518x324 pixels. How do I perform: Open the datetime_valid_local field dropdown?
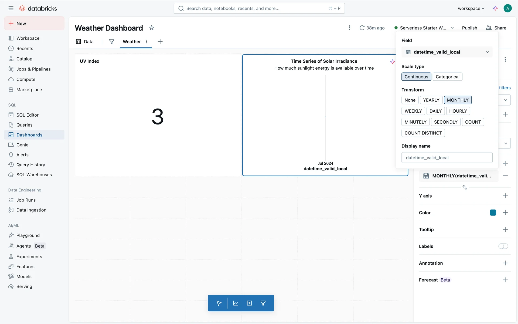[447, 52]
